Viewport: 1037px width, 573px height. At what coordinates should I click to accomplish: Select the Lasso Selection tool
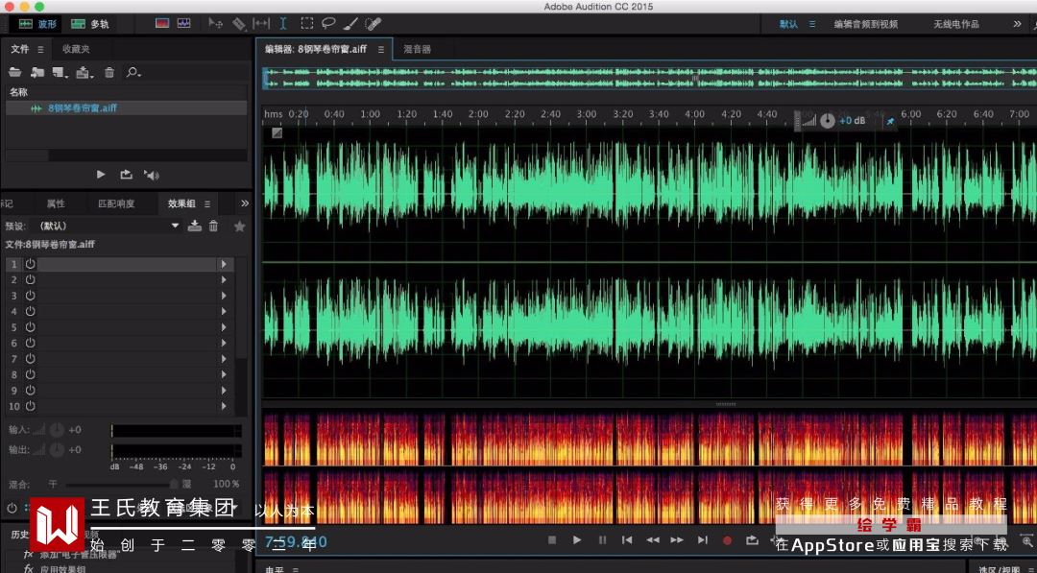[x=328, y=23]
